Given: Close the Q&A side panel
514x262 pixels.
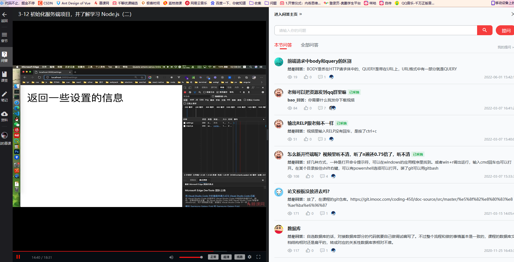Looking at the screenshot, I should [x=512, y=14].
